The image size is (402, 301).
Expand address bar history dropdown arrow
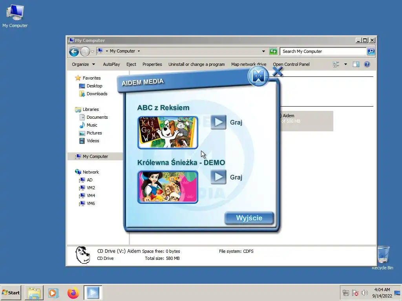(x=263, y=51)
